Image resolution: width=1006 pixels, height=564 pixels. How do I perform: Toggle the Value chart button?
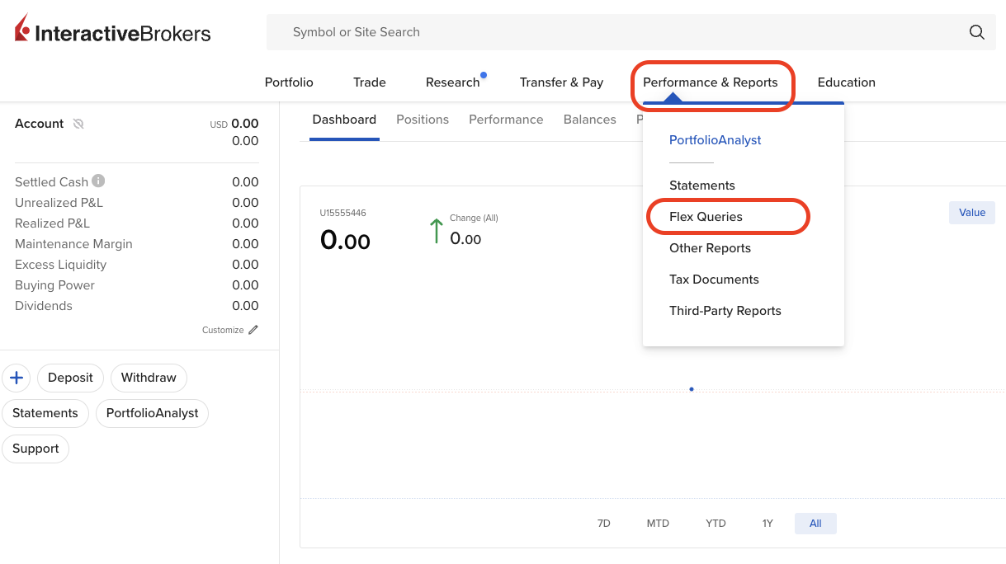pos(971,213)
